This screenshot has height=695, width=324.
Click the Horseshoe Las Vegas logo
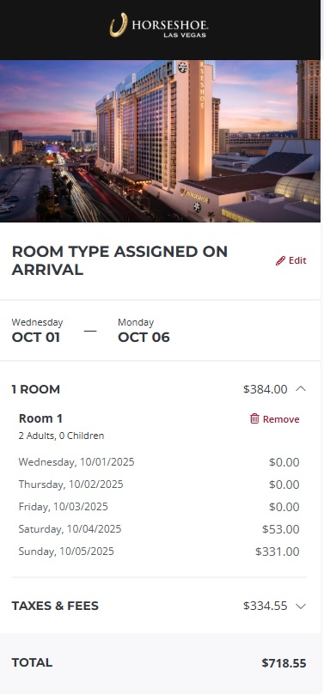(x=159, y=25)
